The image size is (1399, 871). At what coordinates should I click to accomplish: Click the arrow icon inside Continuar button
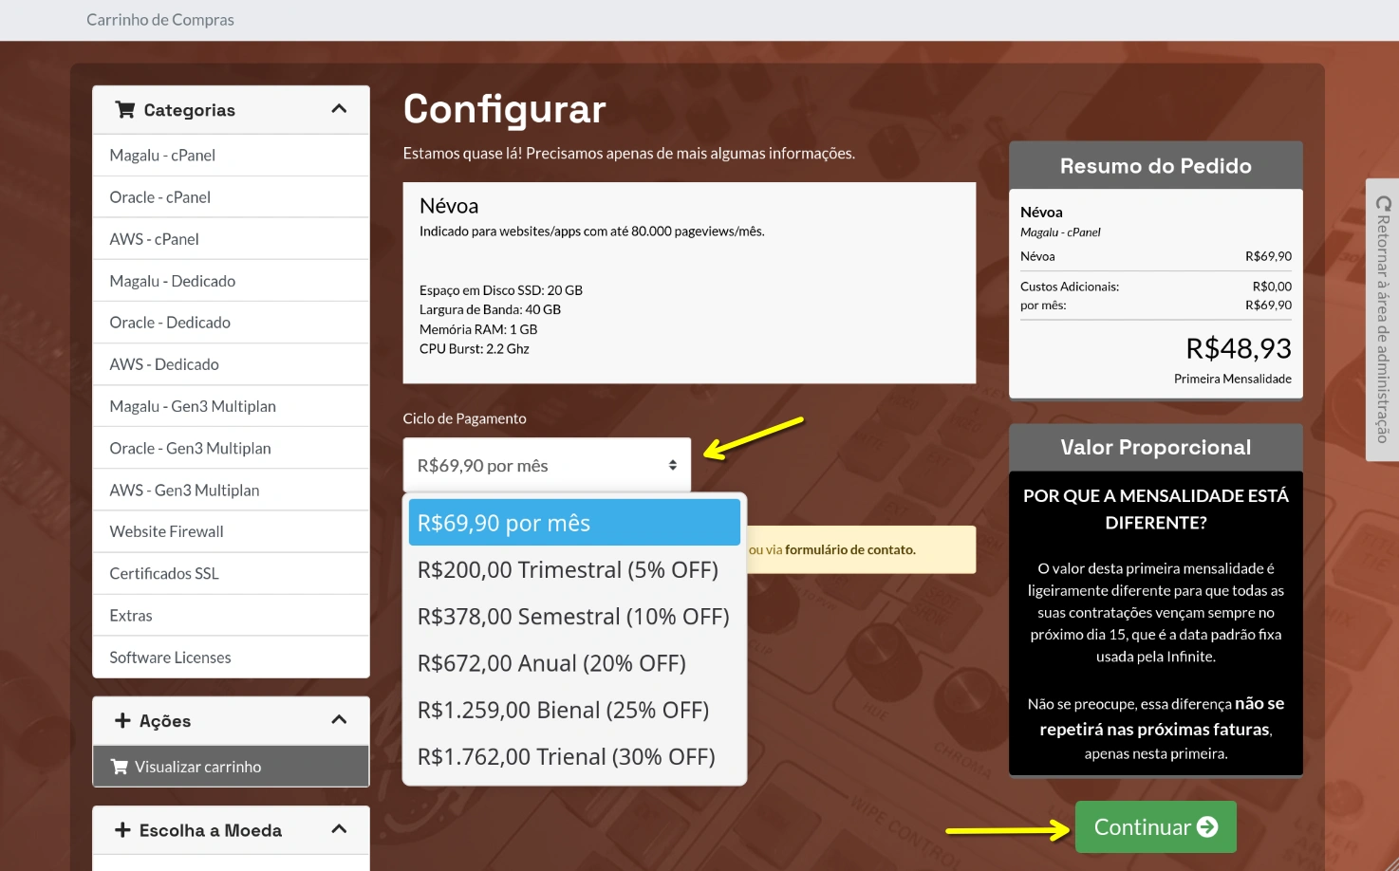pyautogui.click(x=1207, y=826)
